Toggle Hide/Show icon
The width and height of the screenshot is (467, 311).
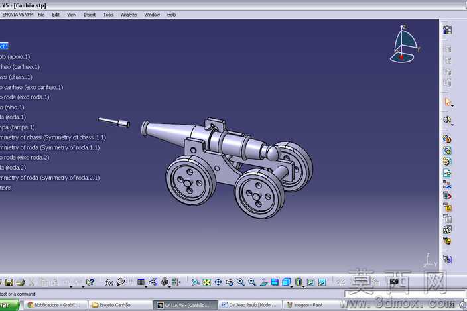pos(310,282)
